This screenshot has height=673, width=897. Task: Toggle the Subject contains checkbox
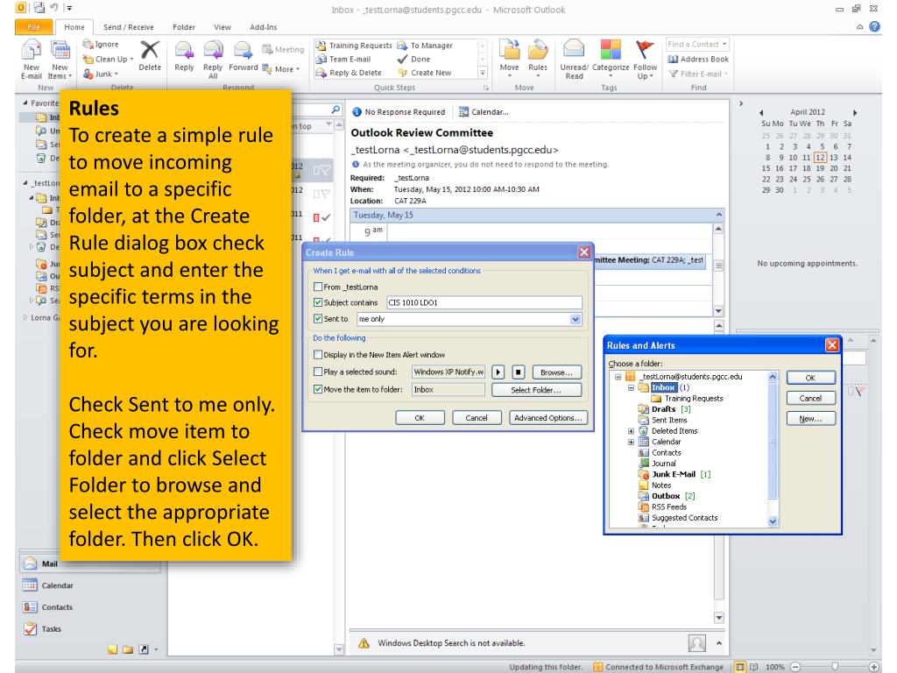(318, 302)
